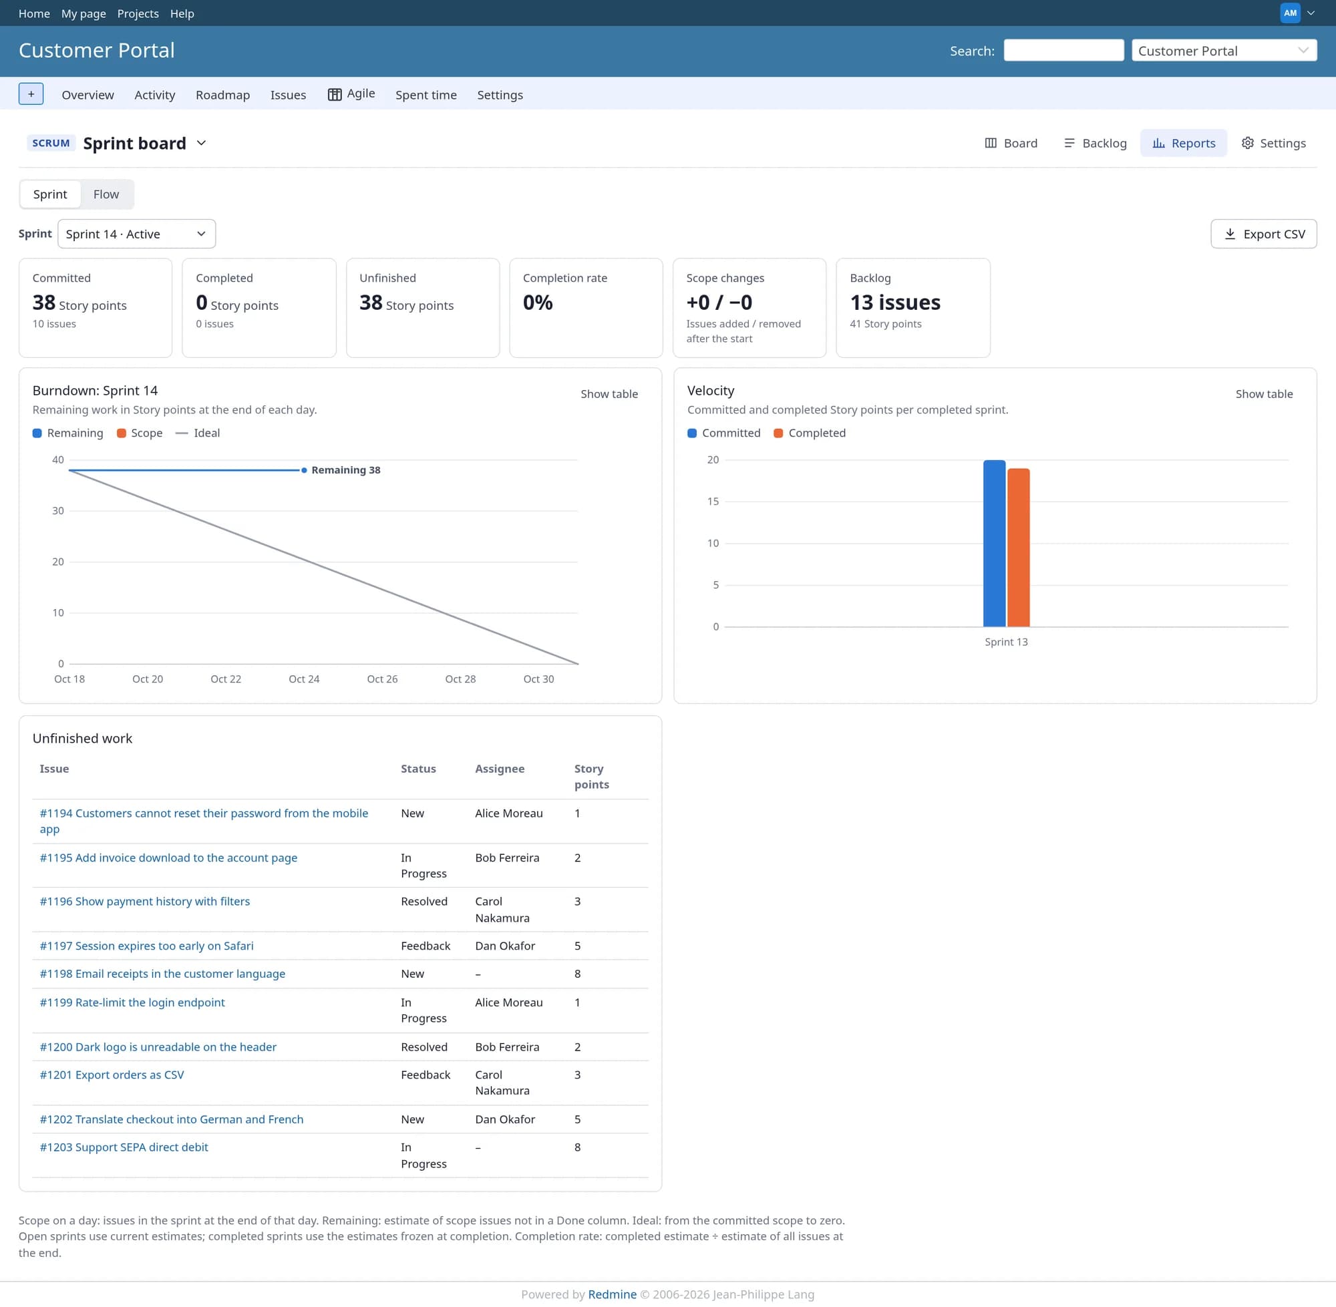Open the Activity tab
This screenshot has width=1336, height=1307.
154,95
